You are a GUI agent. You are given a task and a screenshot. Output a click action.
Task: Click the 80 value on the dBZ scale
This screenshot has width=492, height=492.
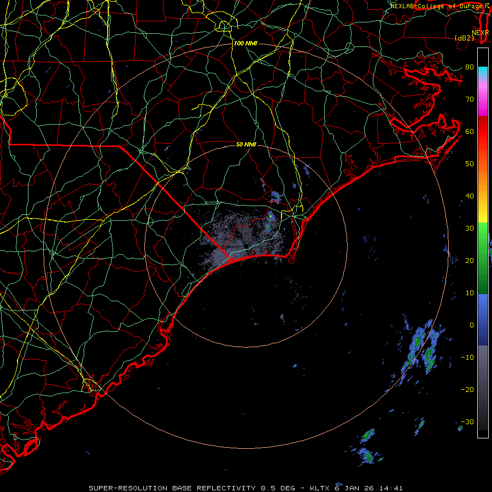[470, 67]
